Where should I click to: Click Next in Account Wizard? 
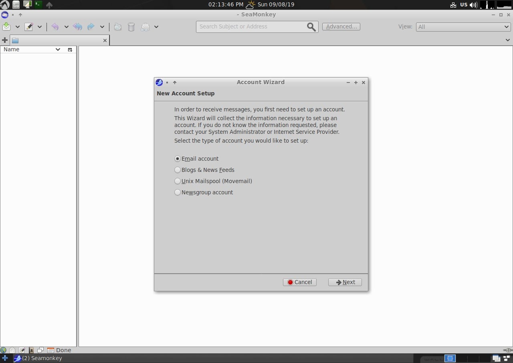coord(345,282)
